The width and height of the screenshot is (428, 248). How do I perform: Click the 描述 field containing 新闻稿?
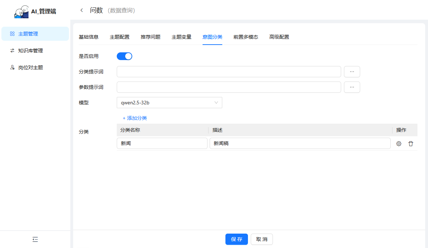click(300, 143)
